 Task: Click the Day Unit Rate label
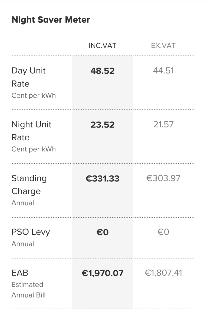pyautogui.click(x=28, y=77)
